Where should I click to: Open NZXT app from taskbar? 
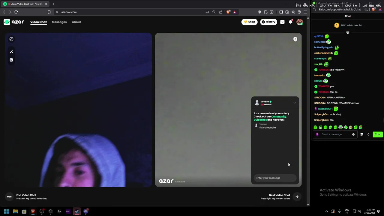(68, 211)
